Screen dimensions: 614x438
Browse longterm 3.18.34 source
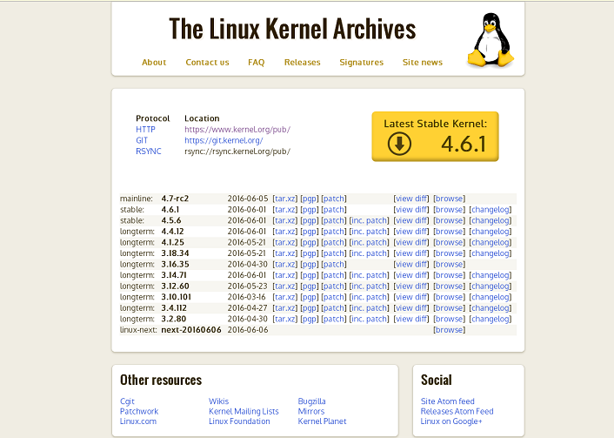click(x=449, y=253)
